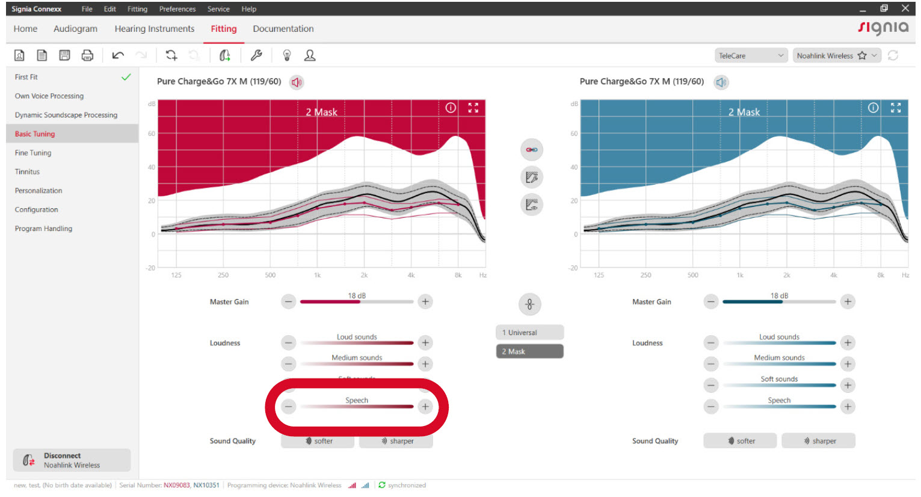921x497 pixels.
Task: Switch to the Hearing Instruments tab
Action: (155, 29)
